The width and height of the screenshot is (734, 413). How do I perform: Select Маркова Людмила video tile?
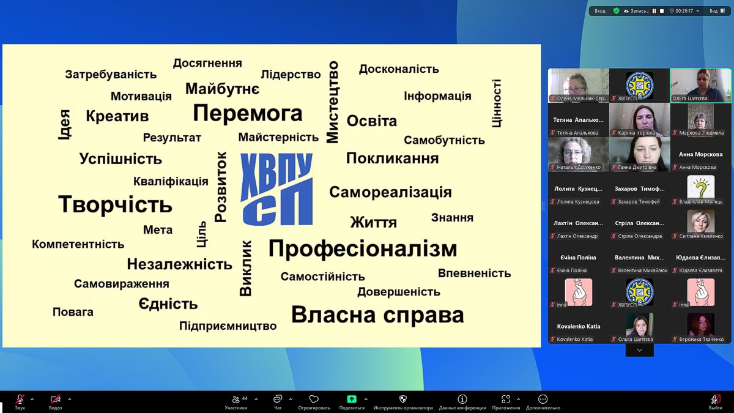(700, 119)
